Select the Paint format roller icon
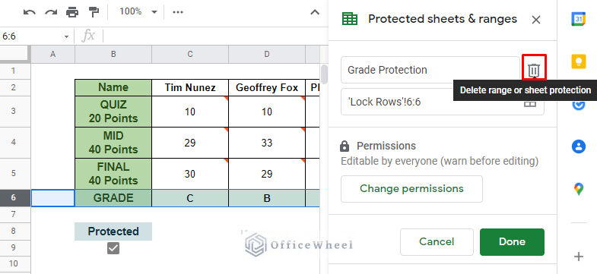The width and height of the screenshot is (597, 274). [94, 12]
